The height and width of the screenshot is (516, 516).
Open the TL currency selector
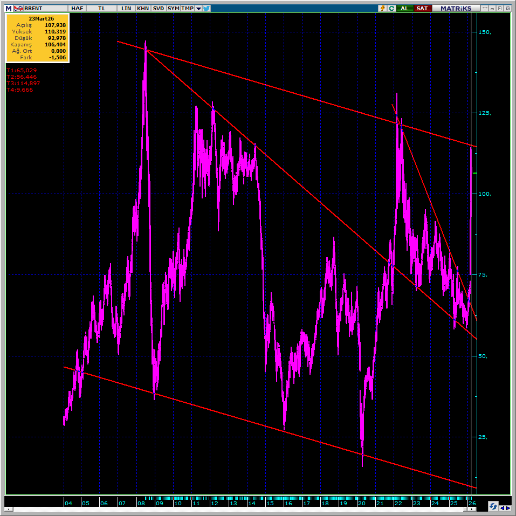[102, 9]
